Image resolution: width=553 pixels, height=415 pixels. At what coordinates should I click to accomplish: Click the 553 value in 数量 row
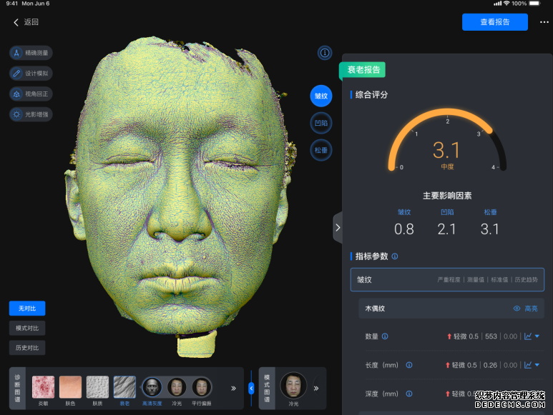[x=491, y=336]
